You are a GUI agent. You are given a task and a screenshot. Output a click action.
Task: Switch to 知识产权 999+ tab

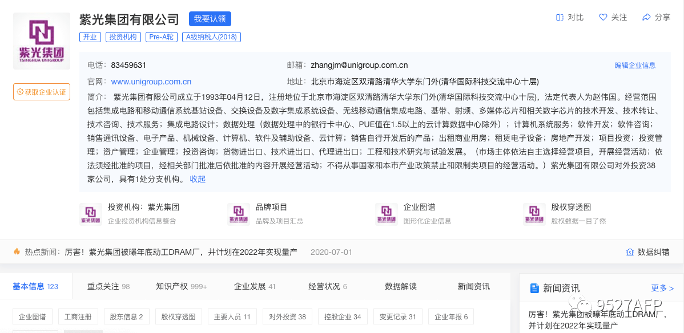pyautogui.click(x=182, y=286)
